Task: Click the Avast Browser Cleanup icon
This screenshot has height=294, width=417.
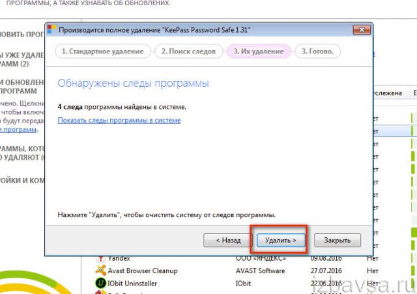Action: [x=100, y=271]
